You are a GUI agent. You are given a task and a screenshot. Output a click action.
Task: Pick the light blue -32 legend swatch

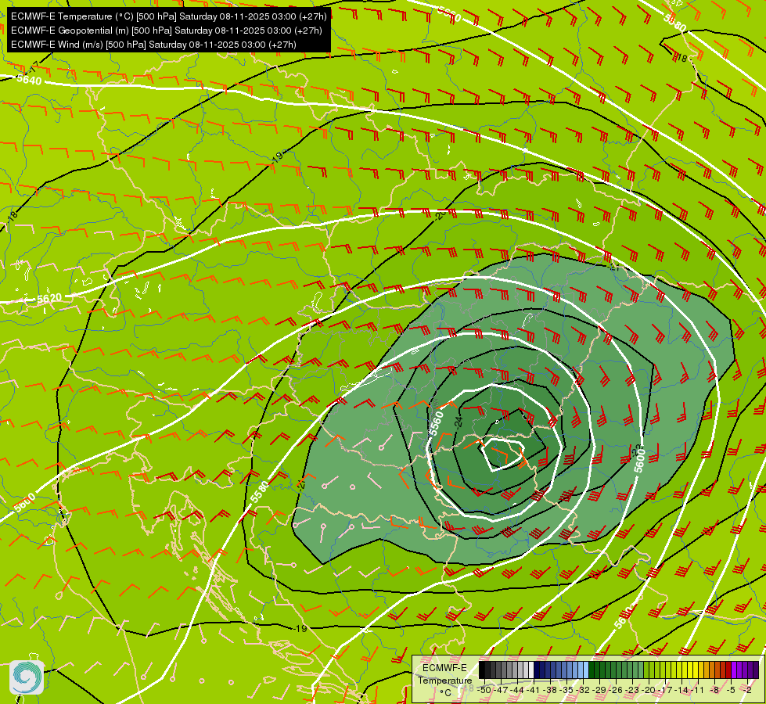click(586, 670)
